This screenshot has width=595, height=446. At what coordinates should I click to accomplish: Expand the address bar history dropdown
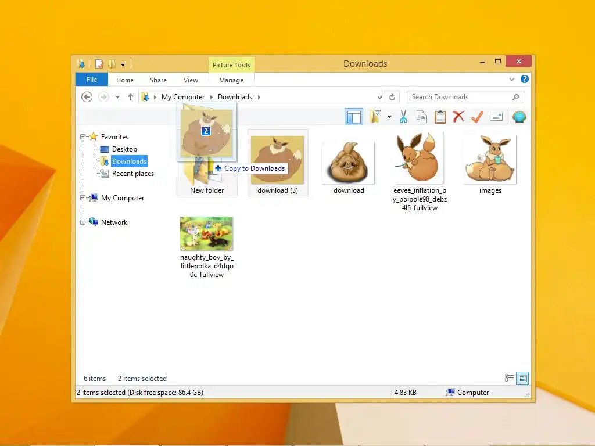click(379, 97)
